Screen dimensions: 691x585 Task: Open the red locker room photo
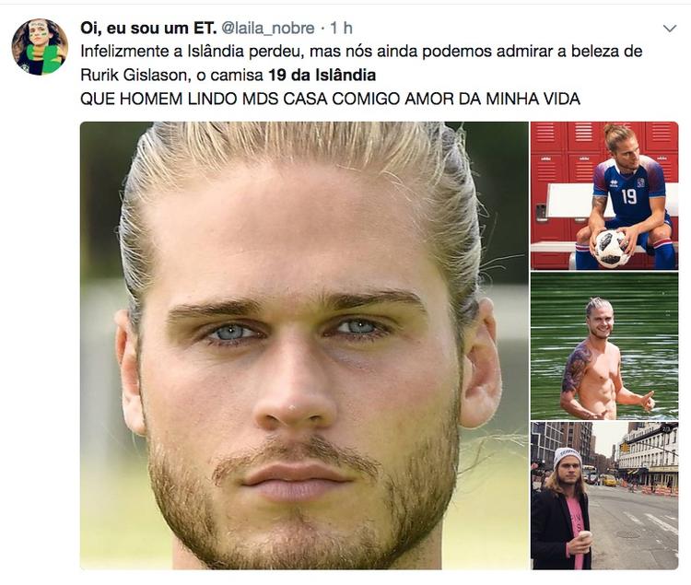(604, 195)
